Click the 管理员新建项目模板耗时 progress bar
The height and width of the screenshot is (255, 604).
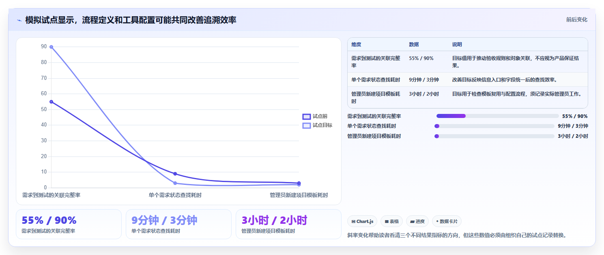click(494, 136)
